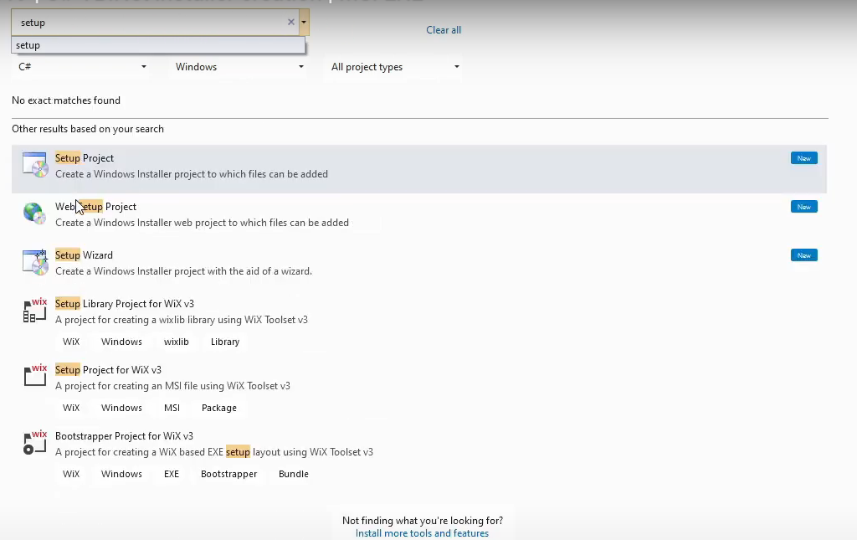The width and height of the screenshot is (857, 540).
Task: Click the 'creating a wixlib library' description
Action: tap(182, 320)
